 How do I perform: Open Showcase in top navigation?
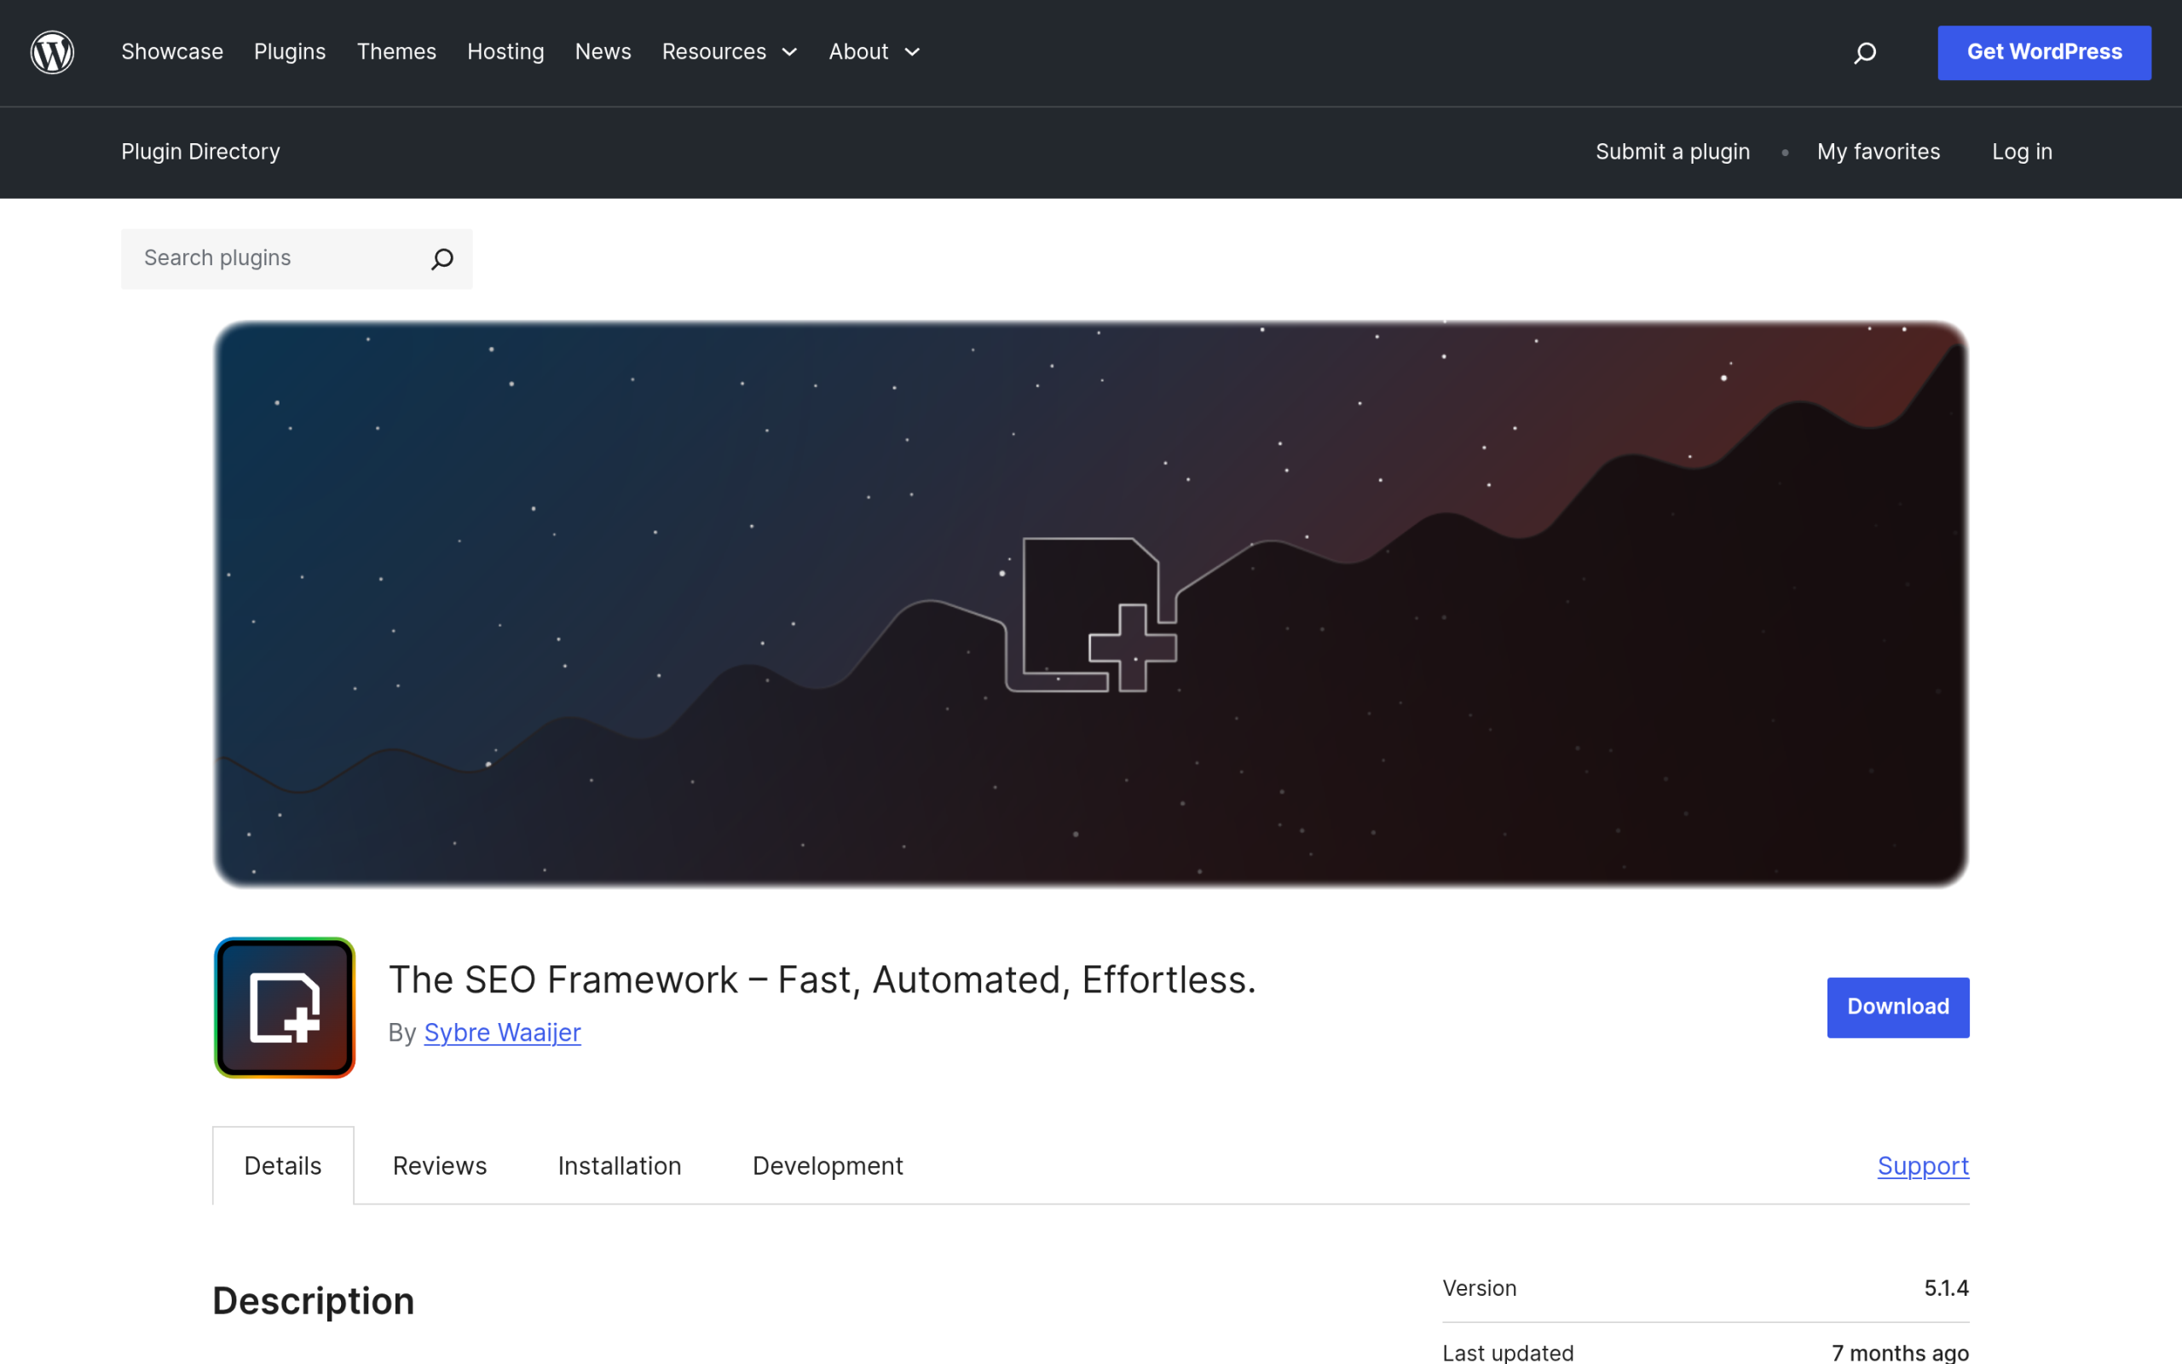click(x=172, y=51)
